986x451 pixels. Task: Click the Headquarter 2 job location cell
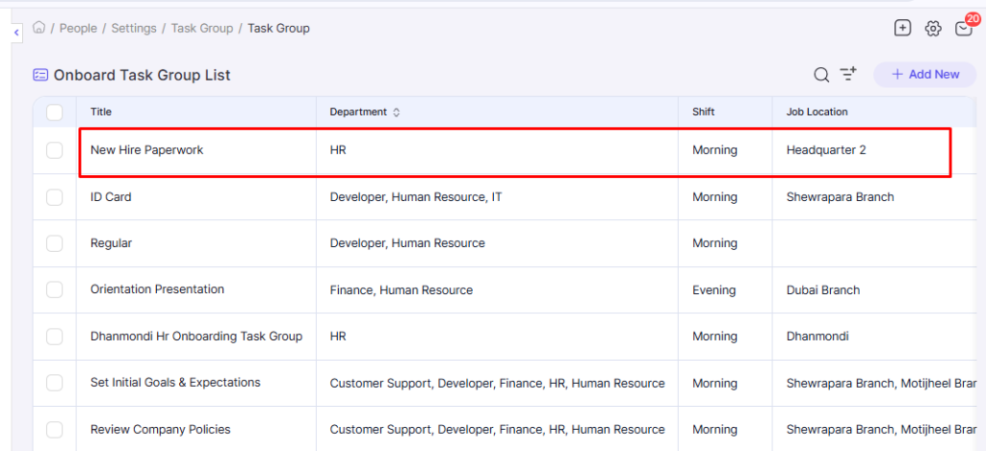(x=826, y=150)
